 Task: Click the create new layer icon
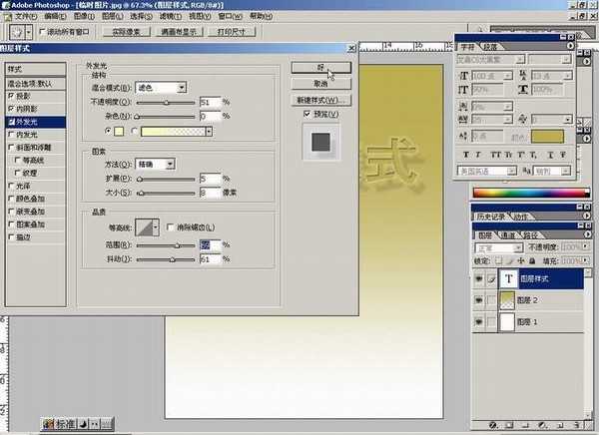[x=560, y=425]
